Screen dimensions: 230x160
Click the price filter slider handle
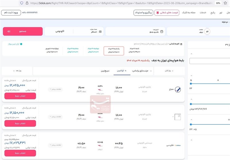pyautogui.click(x=191, y=104)
